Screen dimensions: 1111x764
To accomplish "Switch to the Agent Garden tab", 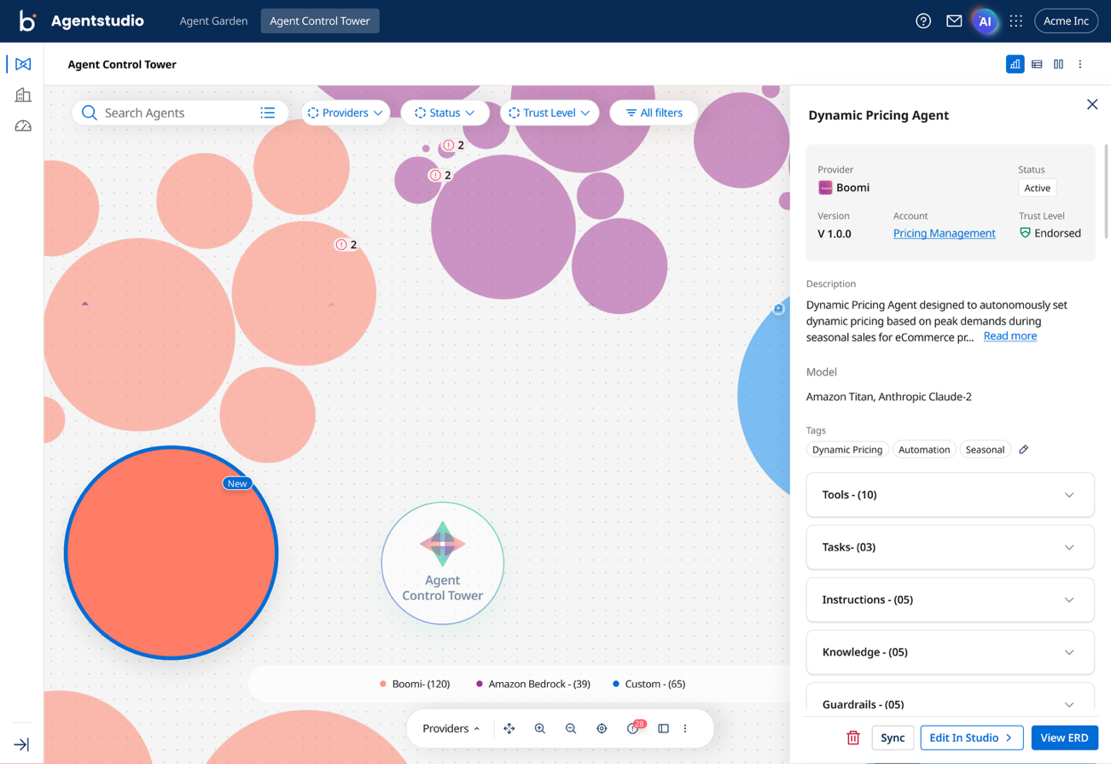I will (213, 21).
